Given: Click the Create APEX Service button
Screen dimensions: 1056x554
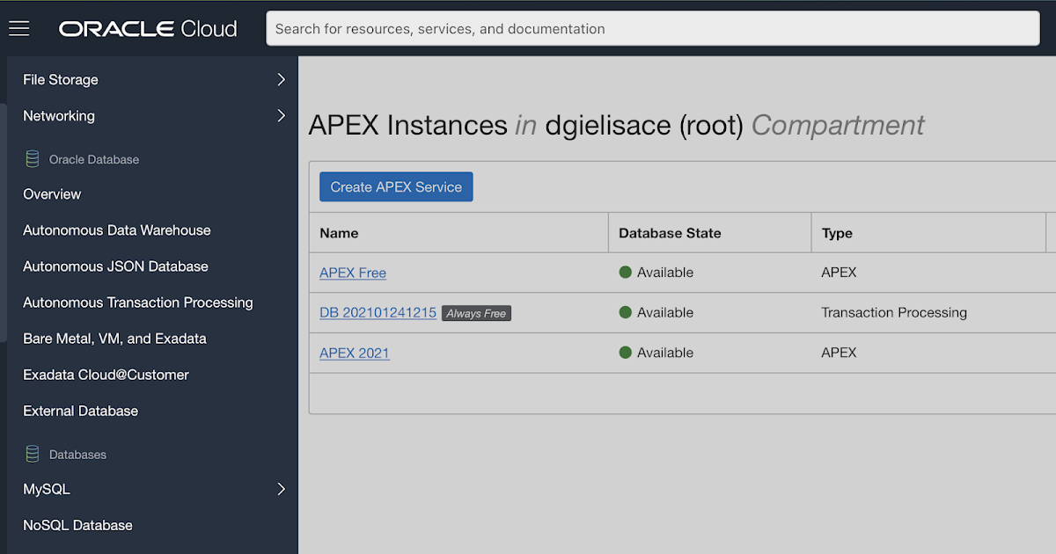Looking at the screenshot, I should [396, 186].
